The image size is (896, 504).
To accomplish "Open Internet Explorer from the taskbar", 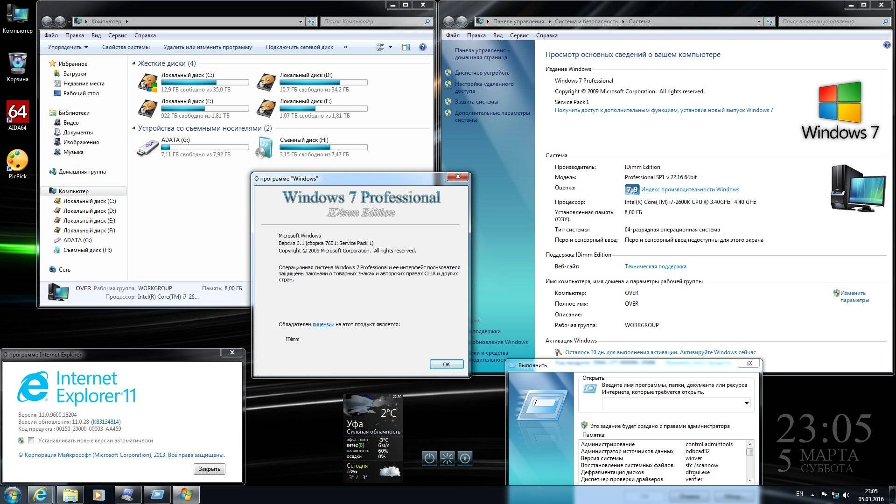I will coord(41,495).
